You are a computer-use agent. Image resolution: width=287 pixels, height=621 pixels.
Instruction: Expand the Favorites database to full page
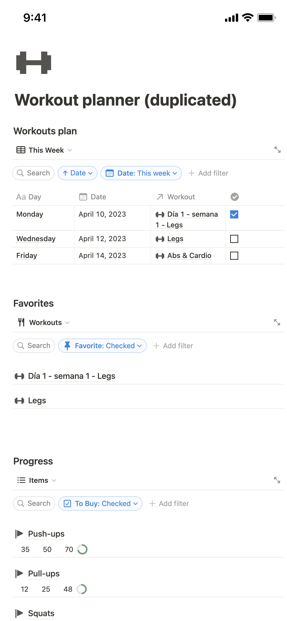pos(277,322)
